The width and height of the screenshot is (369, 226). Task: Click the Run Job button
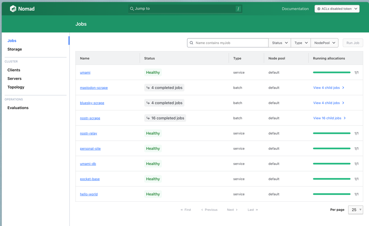tap(353, 43)
